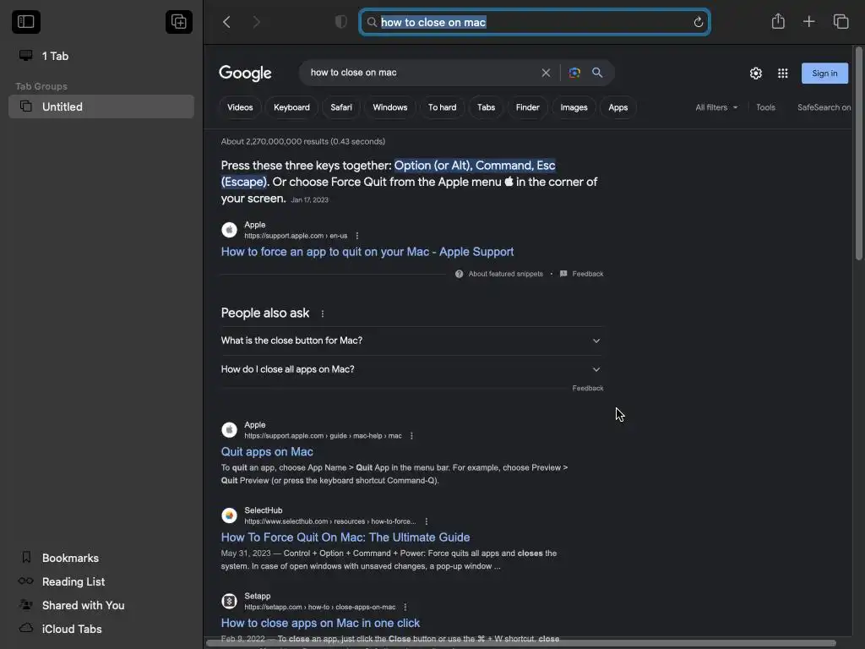
Task: Select the Finder filter chip
Action: point(527,107)
